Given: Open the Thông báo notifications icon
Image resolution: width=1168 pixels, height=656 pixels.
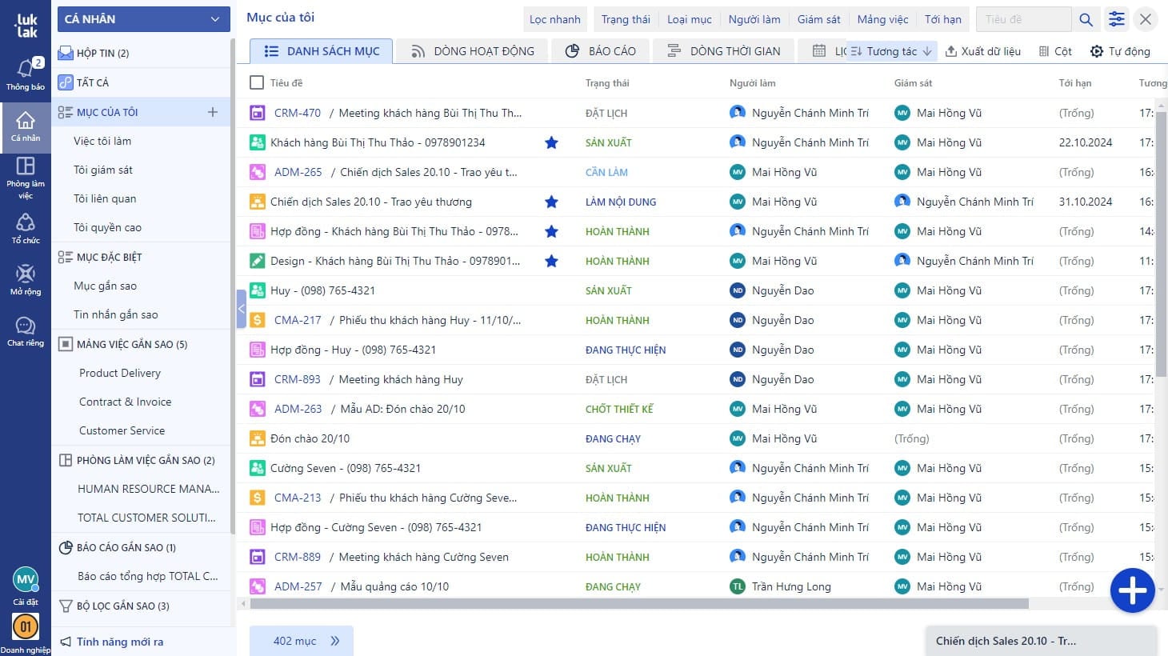Looking at the screenshot, I should click(26, 74).
